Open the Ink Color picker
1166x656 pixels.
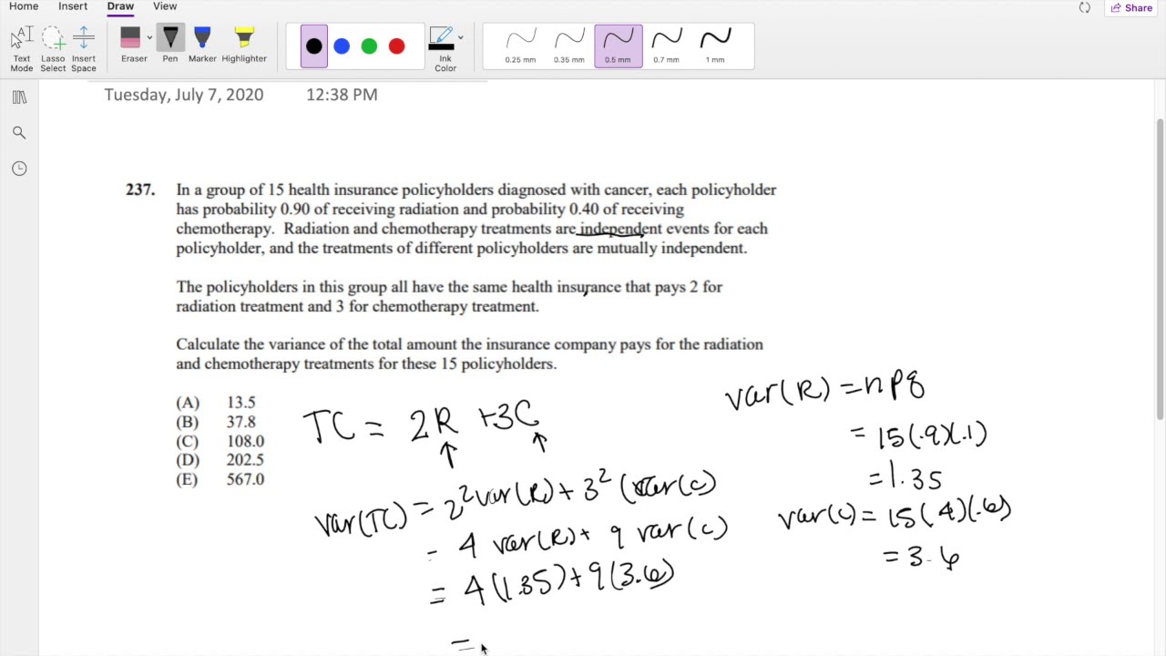[x=445, y=49]
